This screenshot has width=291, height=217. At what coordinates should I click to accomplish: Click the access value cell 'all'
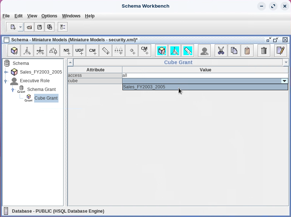click(x=205, y=75)
